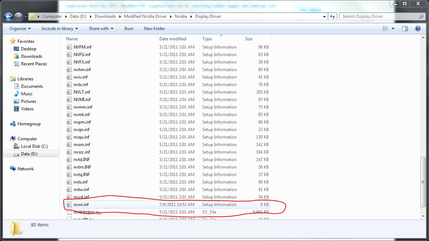Select the nvlo.inf file name

[x=81, y=85]
